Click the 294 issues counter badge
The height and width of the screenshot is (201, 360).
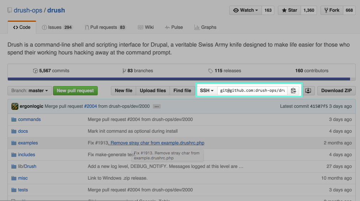tap(68, 27)
